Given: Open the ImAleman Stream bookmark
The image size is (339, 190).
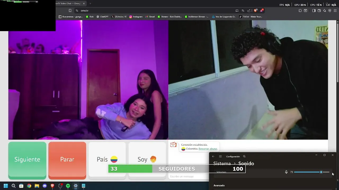Looking at the screenshot, I should (x=197, y=17).
